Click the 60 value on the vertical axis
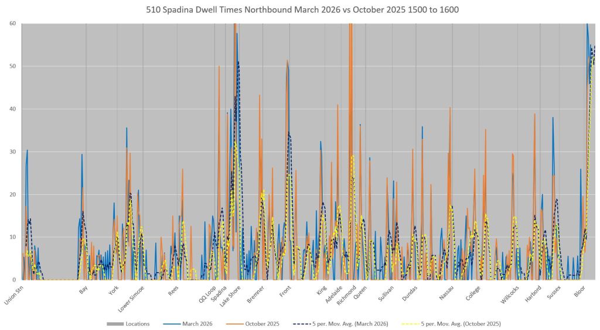600x330 pixels. tap(12, 24)
